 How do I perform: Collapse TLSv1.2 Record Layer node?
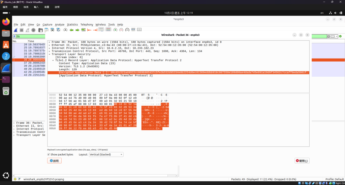53,60
